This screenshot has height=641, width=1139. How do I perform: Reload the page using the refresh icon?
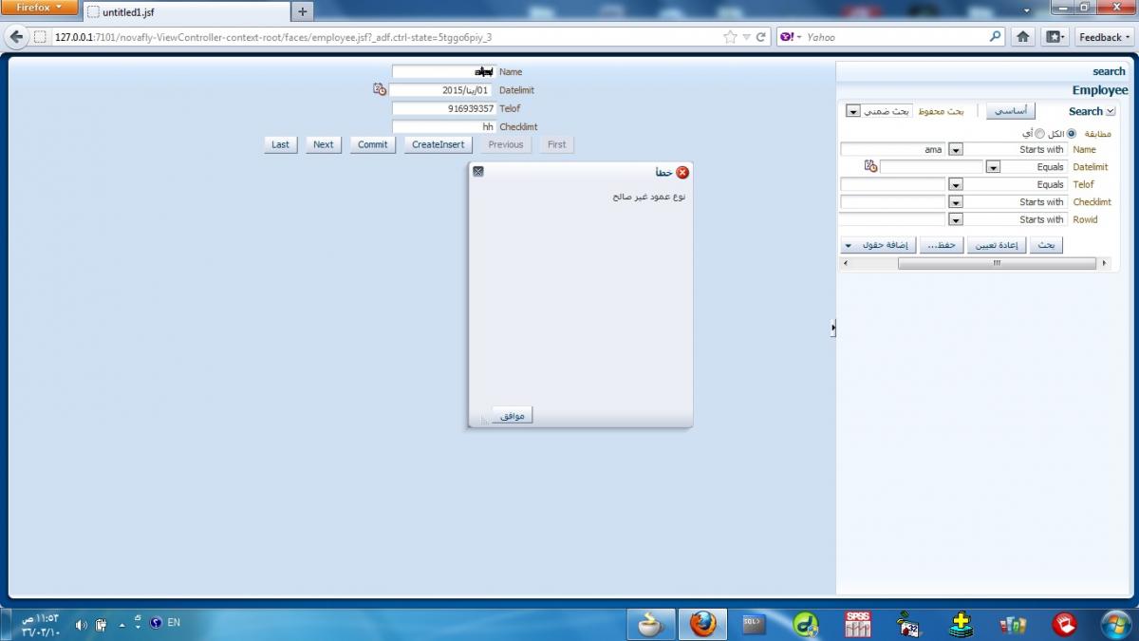coord(761,37)
